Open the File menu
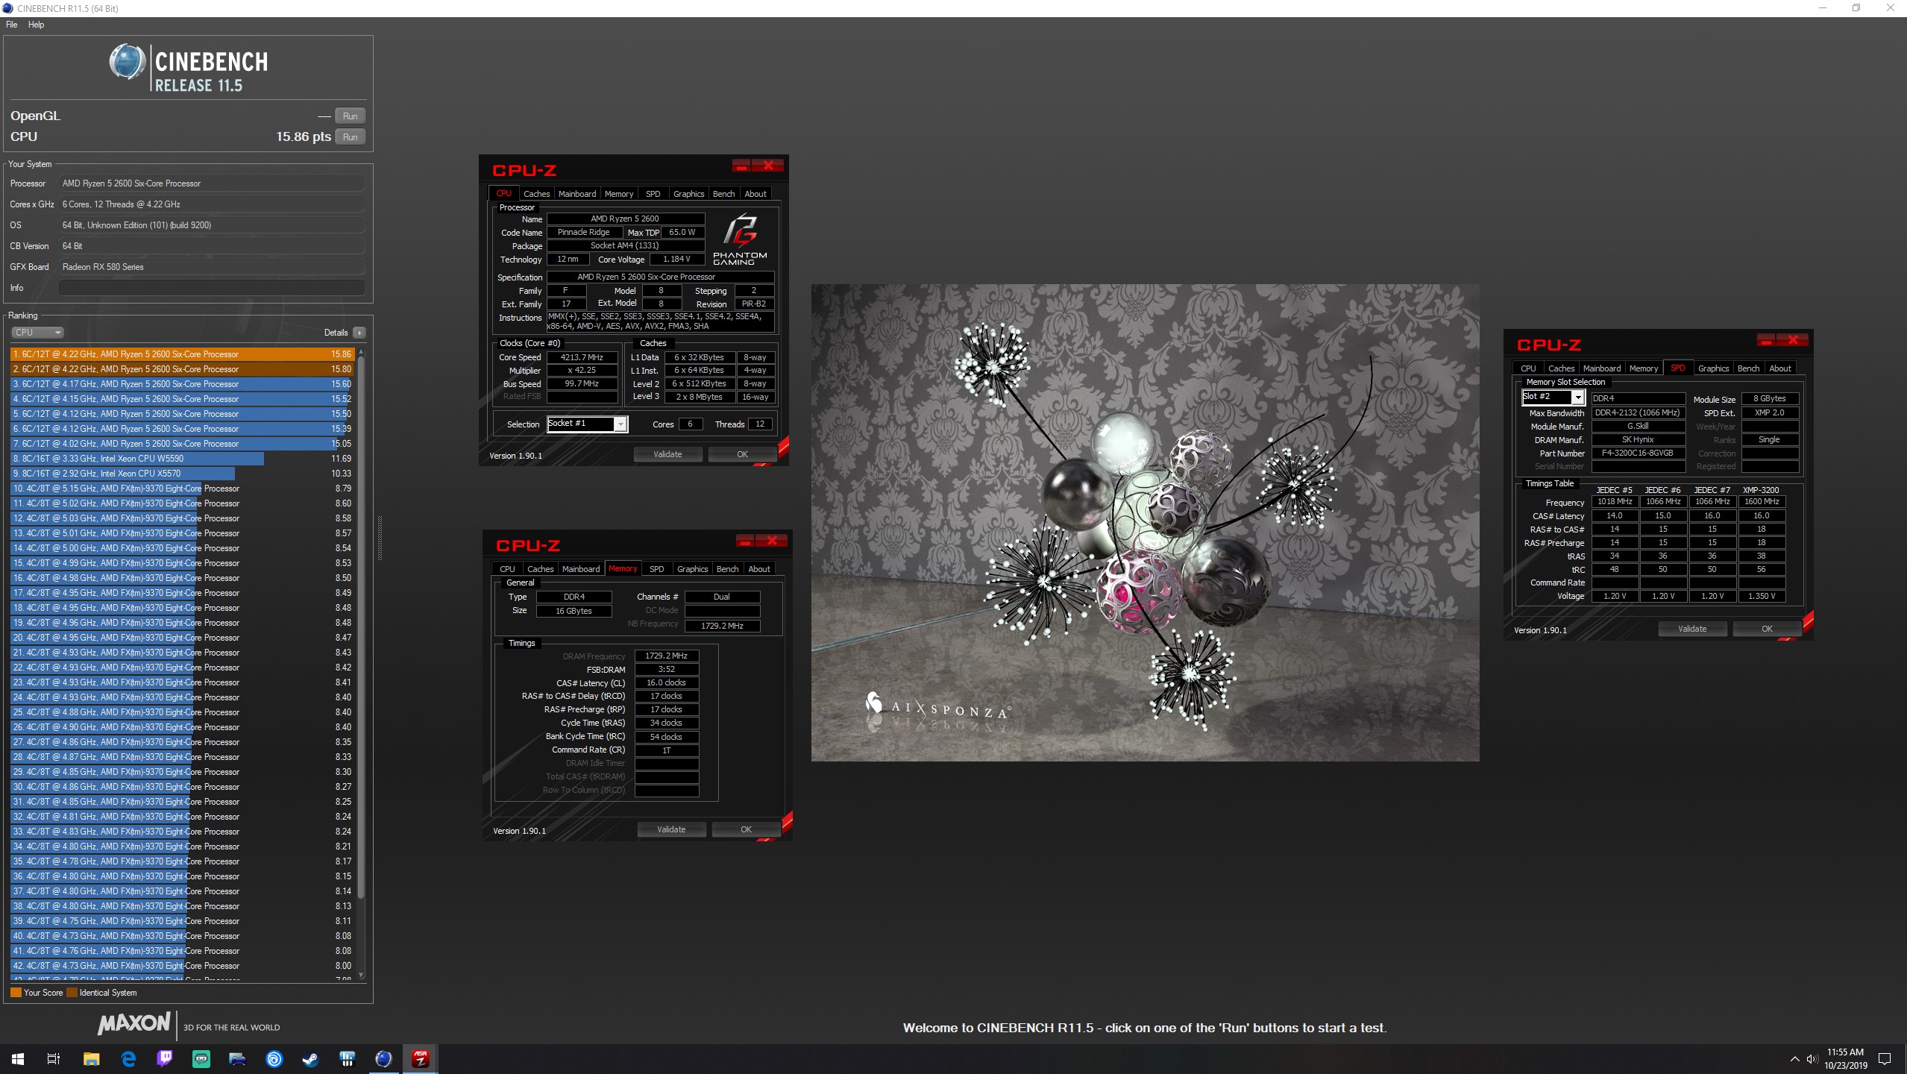1907x1074 pixels. (12, 25)
